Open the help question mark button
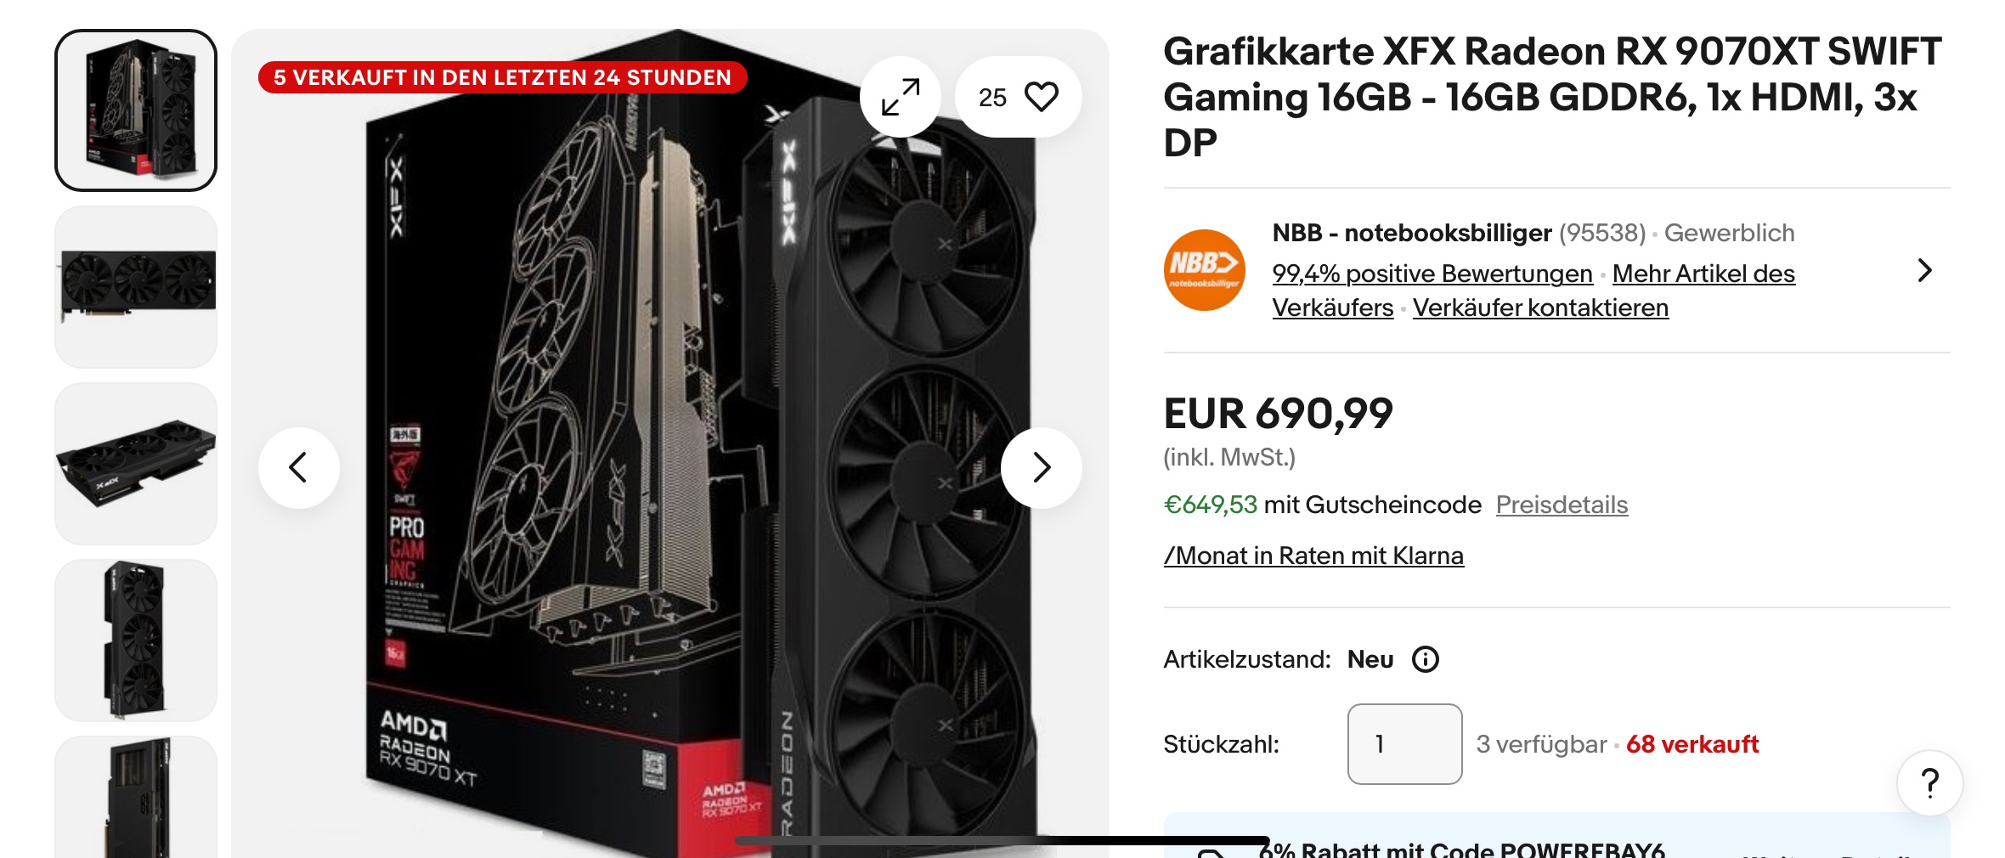 point(1929,782)
